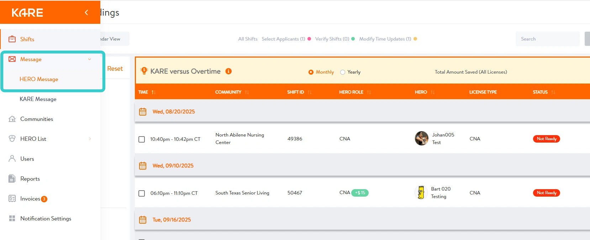Click the info icon next to KARE versus Overtime
Viewport: 590px width, 240px height.
[228, 71]
